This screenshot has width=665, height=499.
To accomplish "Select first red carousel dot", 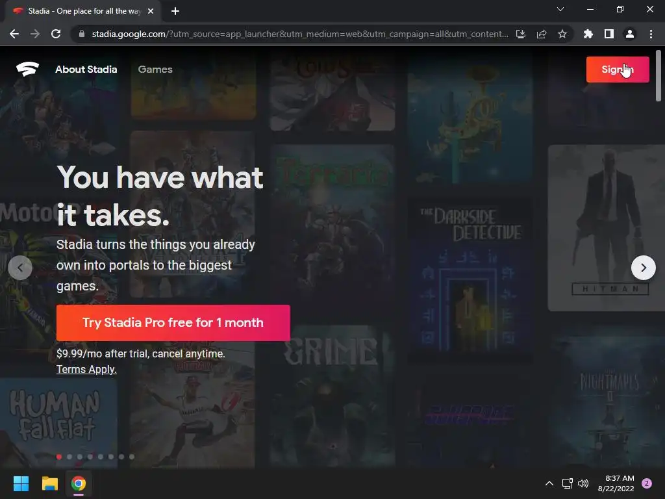I will 59,457.
